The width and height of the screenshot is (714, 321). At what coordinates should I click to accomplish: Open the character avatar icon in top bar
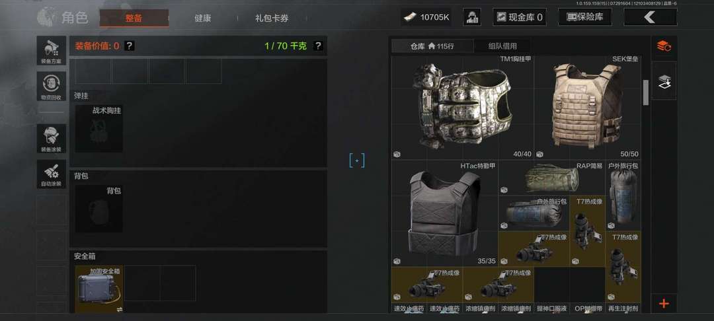point(472,17)
